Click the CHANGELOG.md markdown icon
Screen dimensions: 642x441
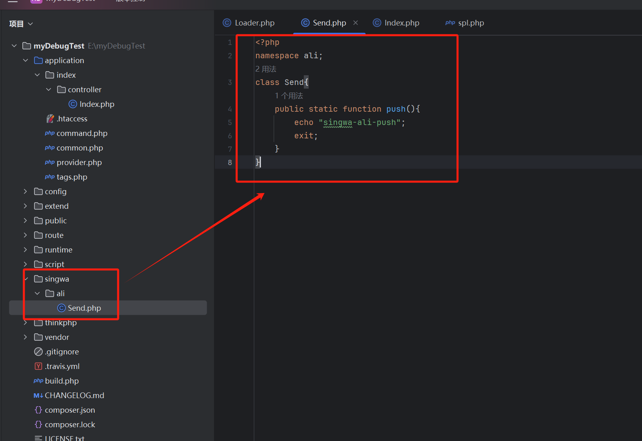click(38, 396)
